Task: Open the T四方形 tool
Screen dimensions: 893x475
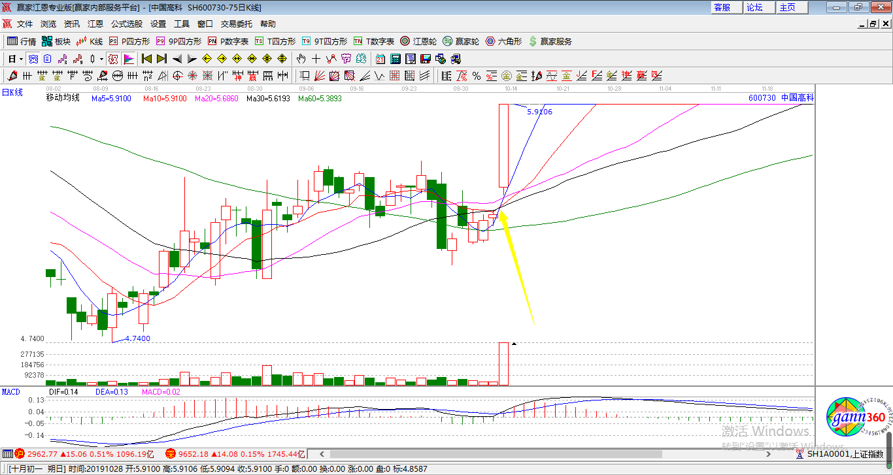Action: [275, 41]
